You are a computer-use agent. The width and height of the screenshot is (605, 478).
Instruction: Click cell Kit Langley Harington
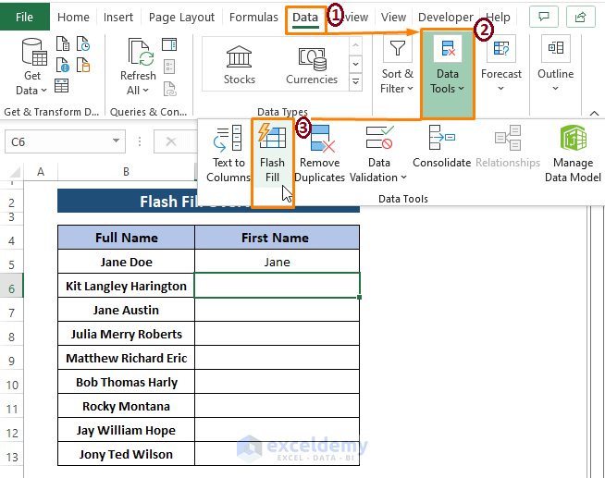coord(126,286)
